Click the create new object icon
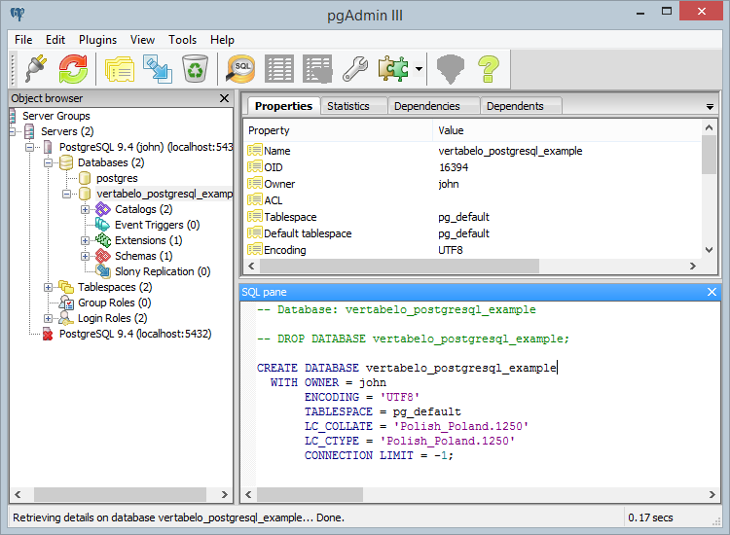The image size is (730, 535). click(157, 68)
